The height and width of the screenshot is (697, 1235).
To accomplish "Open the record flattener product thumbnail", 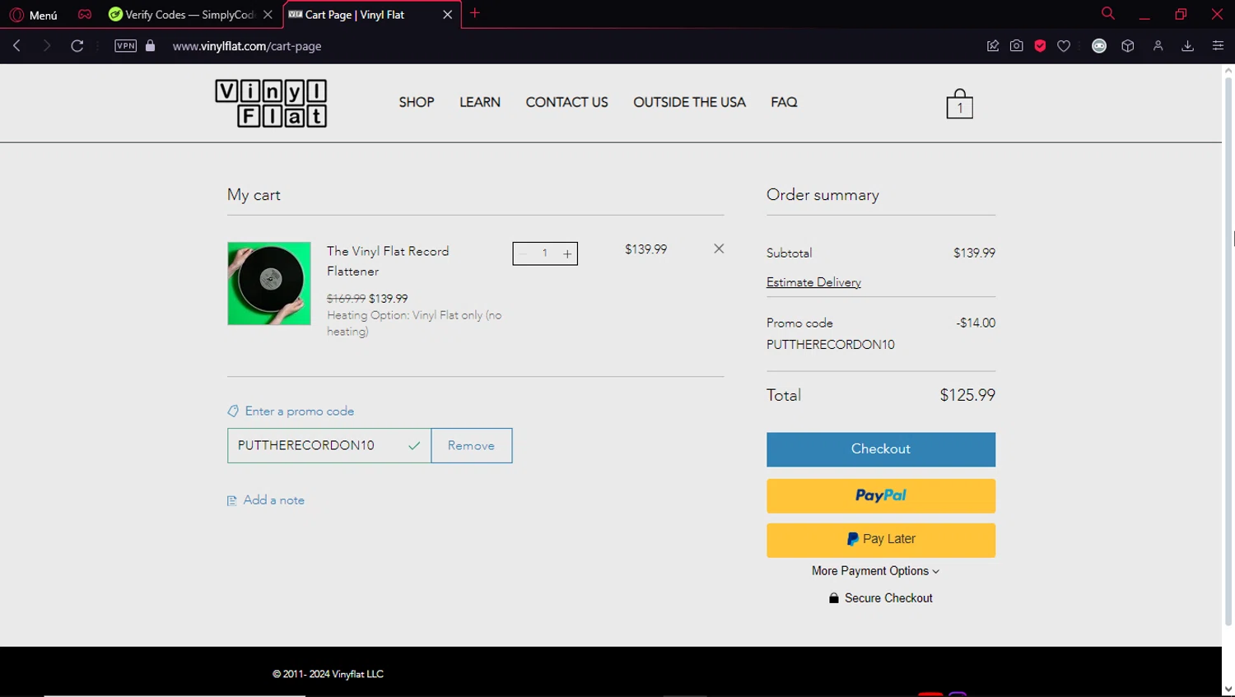I will [x=269, y=283].
